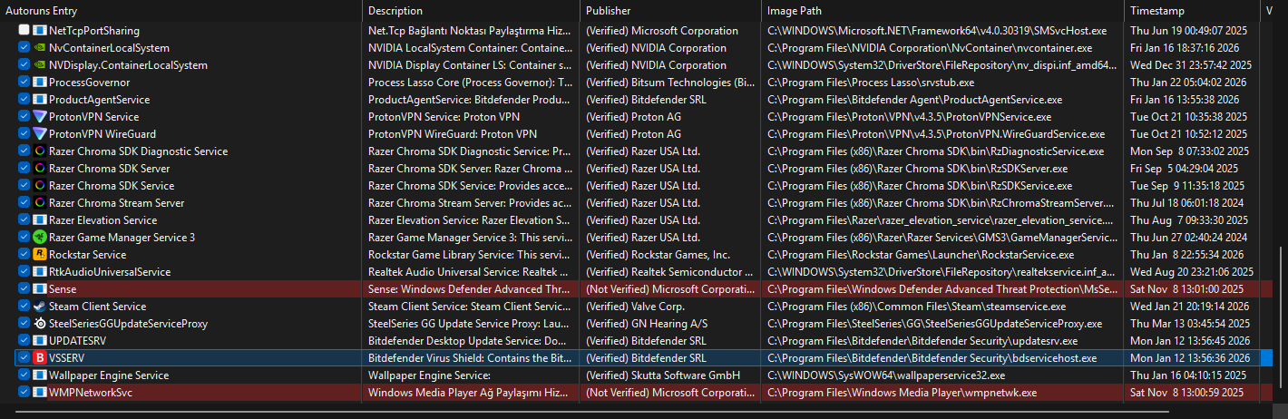Click the icon beside ProductAgentService
This screenshot has width=1288, height=419.
(x=39, y=100)
